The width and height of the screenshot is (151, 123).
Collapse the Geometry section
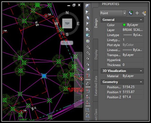[141, 82]
